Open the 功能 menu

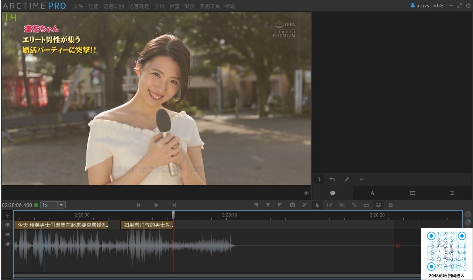tap(93, 6)
